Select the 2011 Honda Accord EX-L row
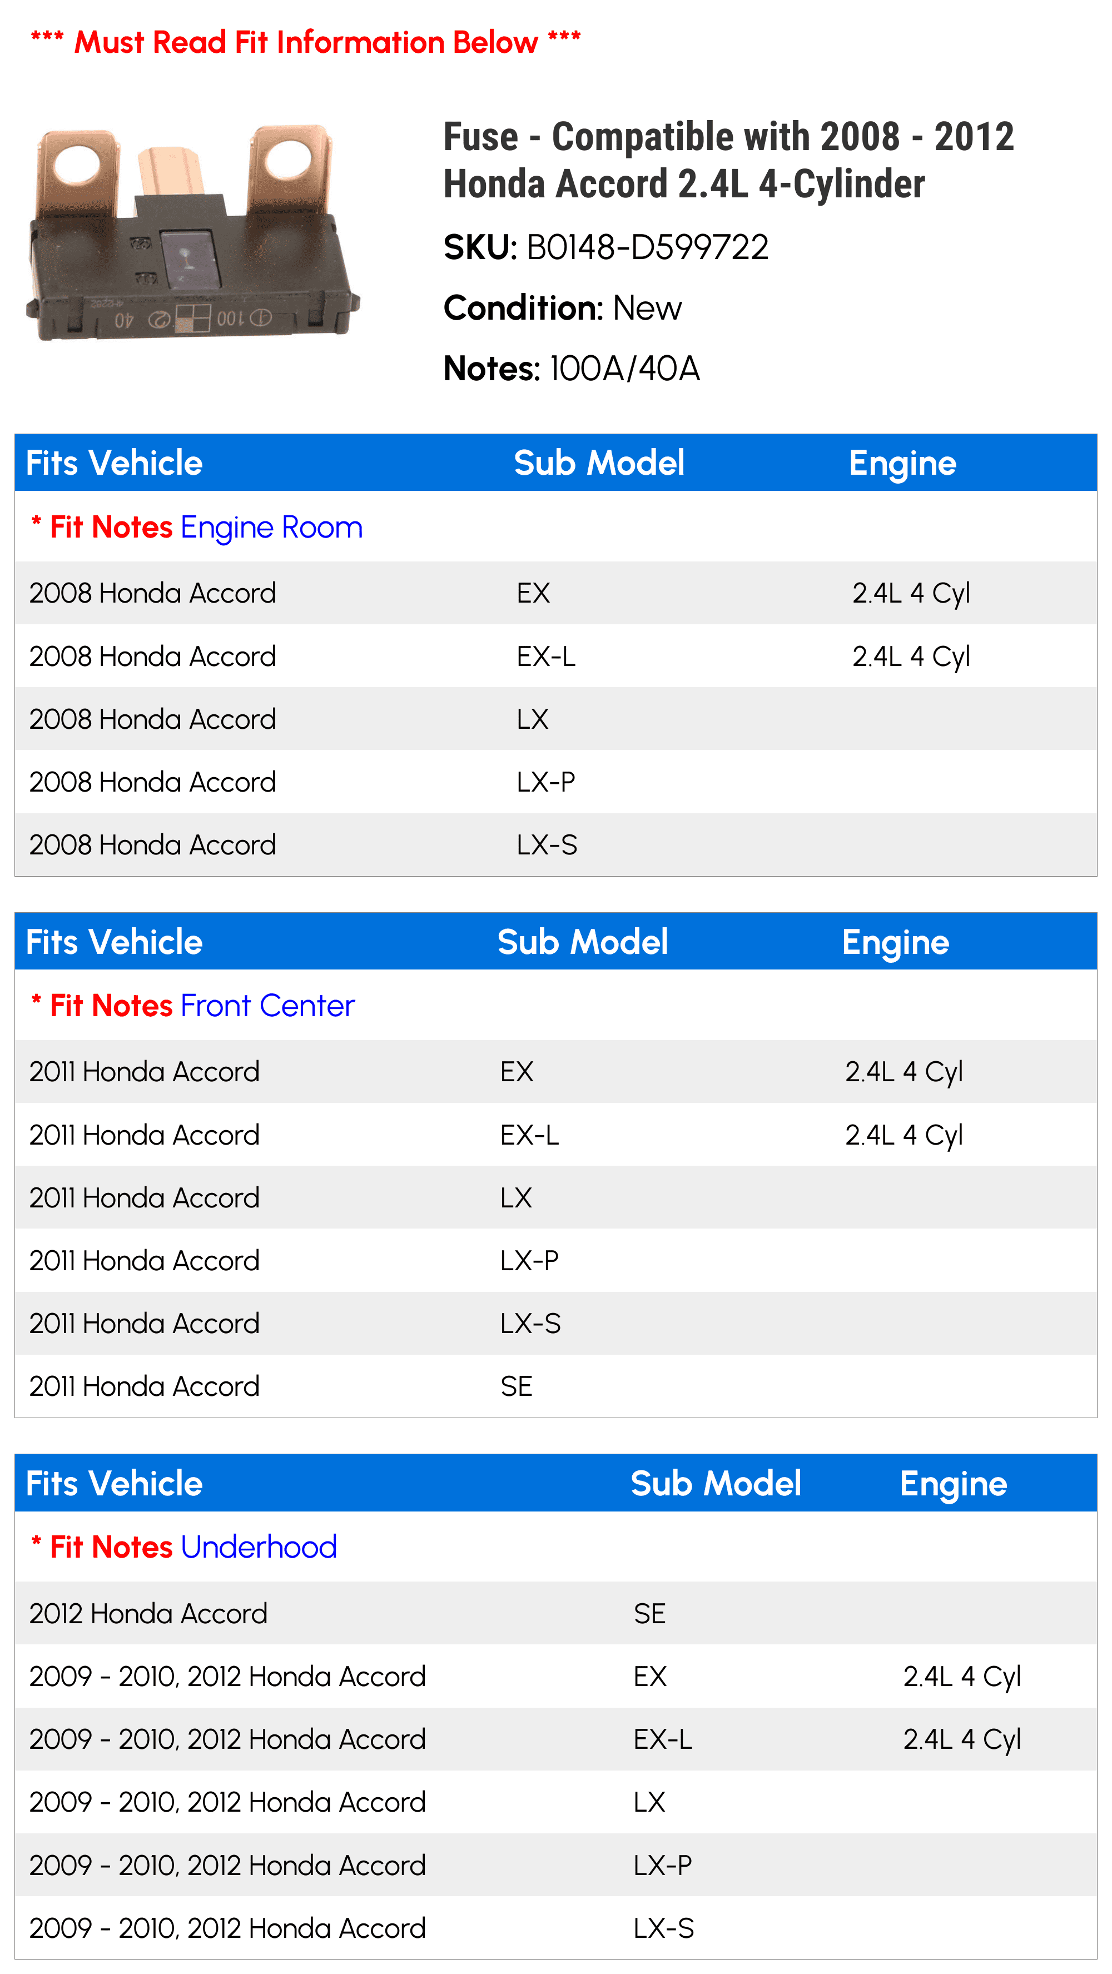The width and height of the screenshot is (1112, 1974). [x=555, y=1135]
